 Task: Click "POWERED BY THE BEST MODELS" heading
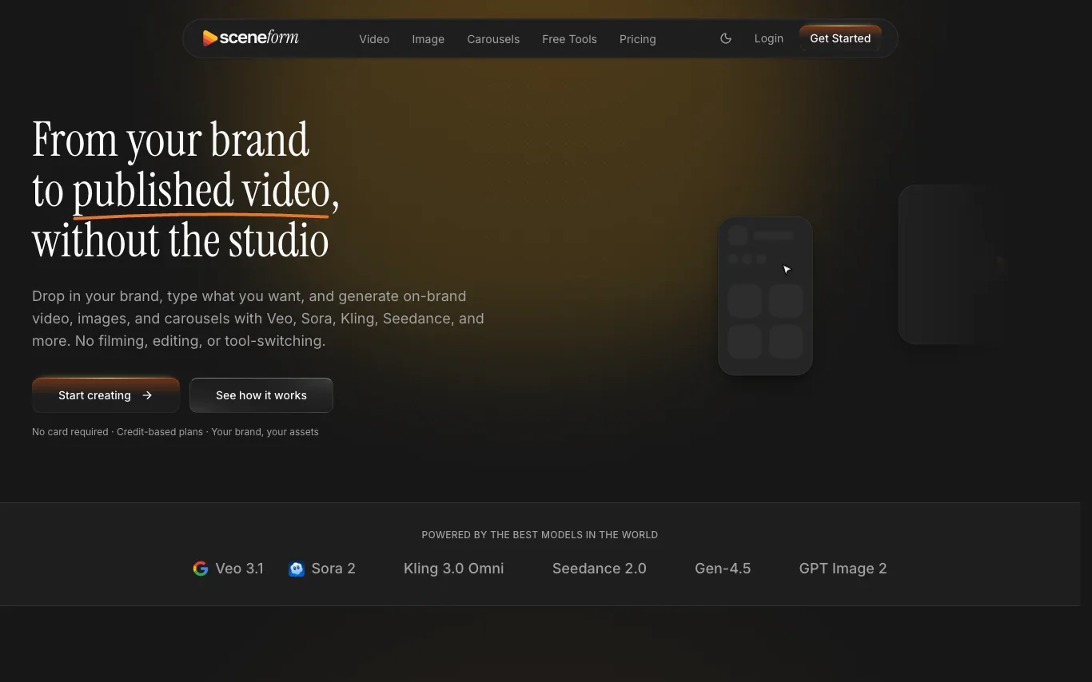pyautogui.click(x=540, y=535)
